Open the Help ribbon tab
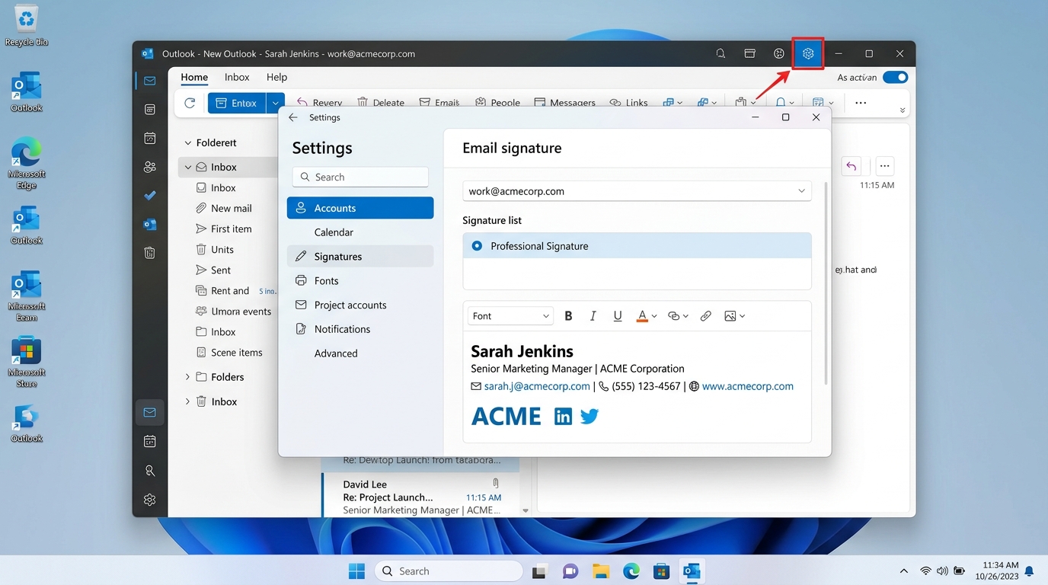The height and width of the screenshot is (585, 1048). (276, 77)
